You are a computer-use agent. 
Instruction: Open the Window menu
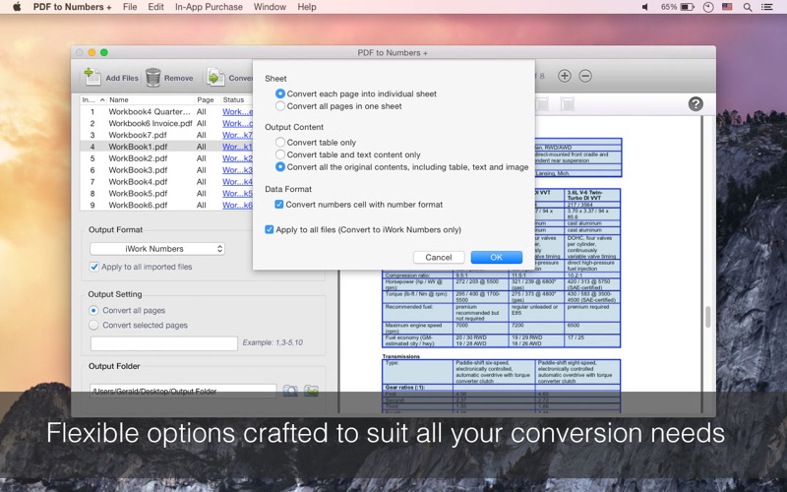pyautogui.click(x=270, y=7)
